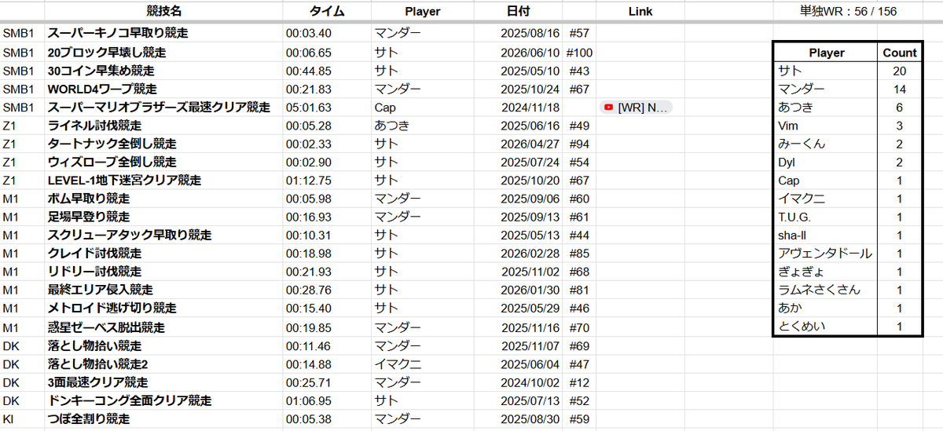Click the 最終エリア侵入競走 cell
943x431 pixels.
click(164, 290)
